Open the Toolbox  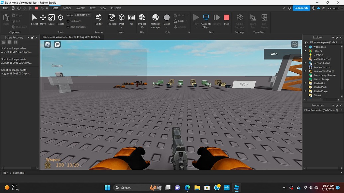(x=112, y=20)
